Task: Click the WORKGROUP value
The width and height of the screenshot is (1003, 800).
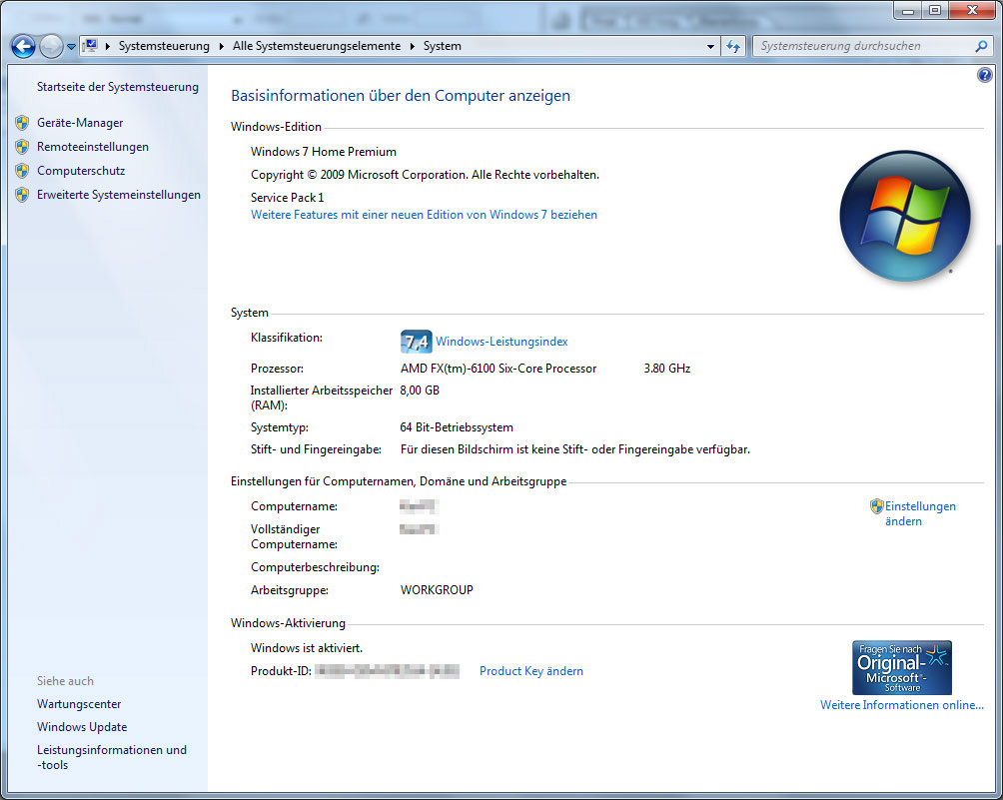Action: (x=437, y=590)
